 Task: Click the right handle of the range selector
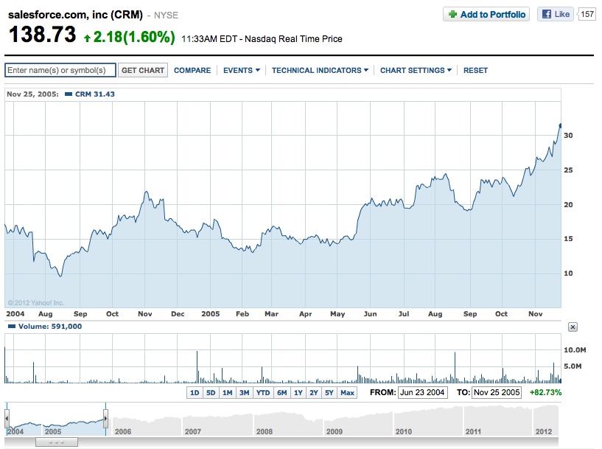[x=105, y=418]
